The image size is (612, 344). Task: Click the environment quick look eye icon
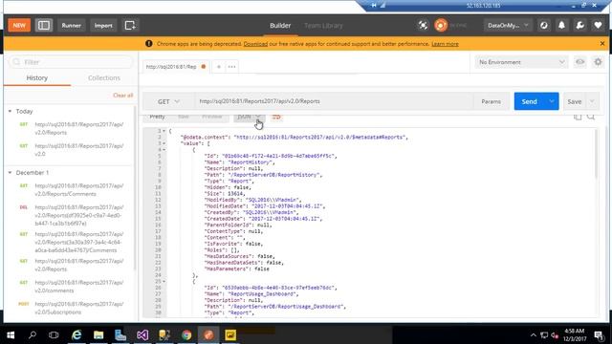(x=580, y=62)
